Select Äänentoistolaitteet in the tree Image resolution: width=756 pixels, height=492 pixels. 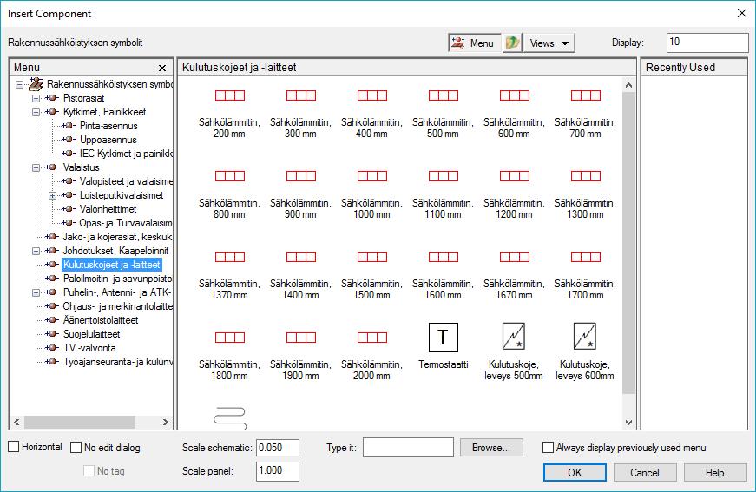(x=101, y=320)
